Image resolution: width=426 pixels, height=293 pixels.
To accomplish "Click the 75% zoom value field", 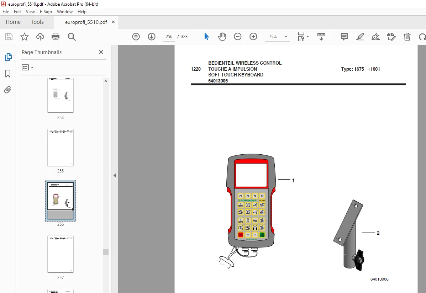I will (273, 37).
